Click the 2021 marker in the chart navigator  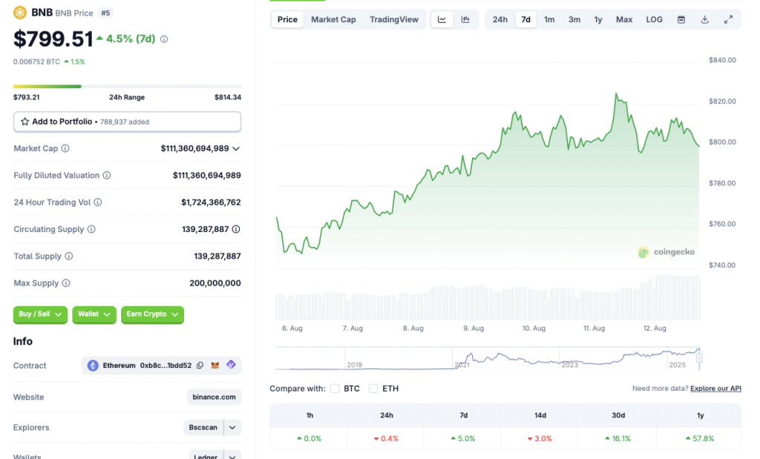[462, 365]
